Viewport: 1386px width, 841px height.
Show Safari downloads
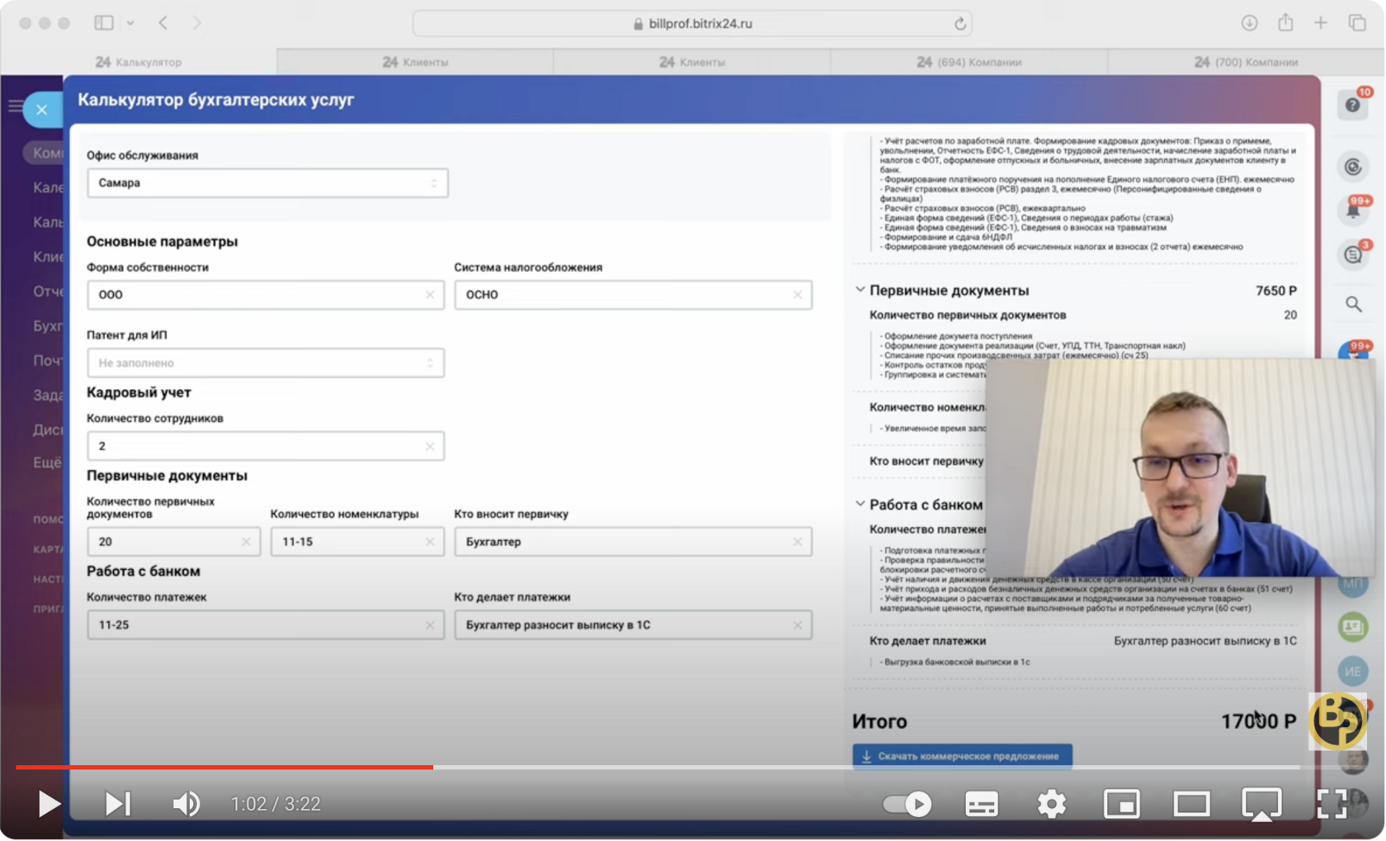[x=1250, y=23]
